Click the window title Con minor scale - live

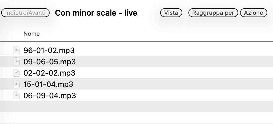96,13
